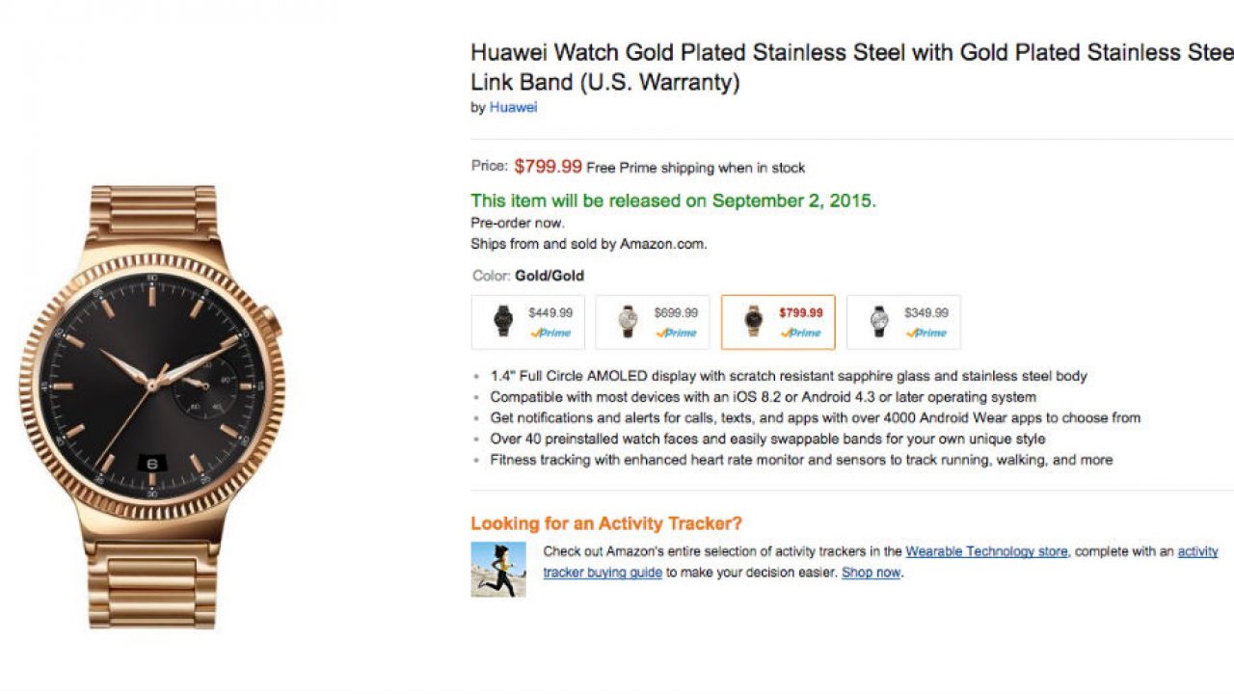Click the red $799.99 price beside the Price label
This screenshot has width=1234, height=694.
[548, 166]
